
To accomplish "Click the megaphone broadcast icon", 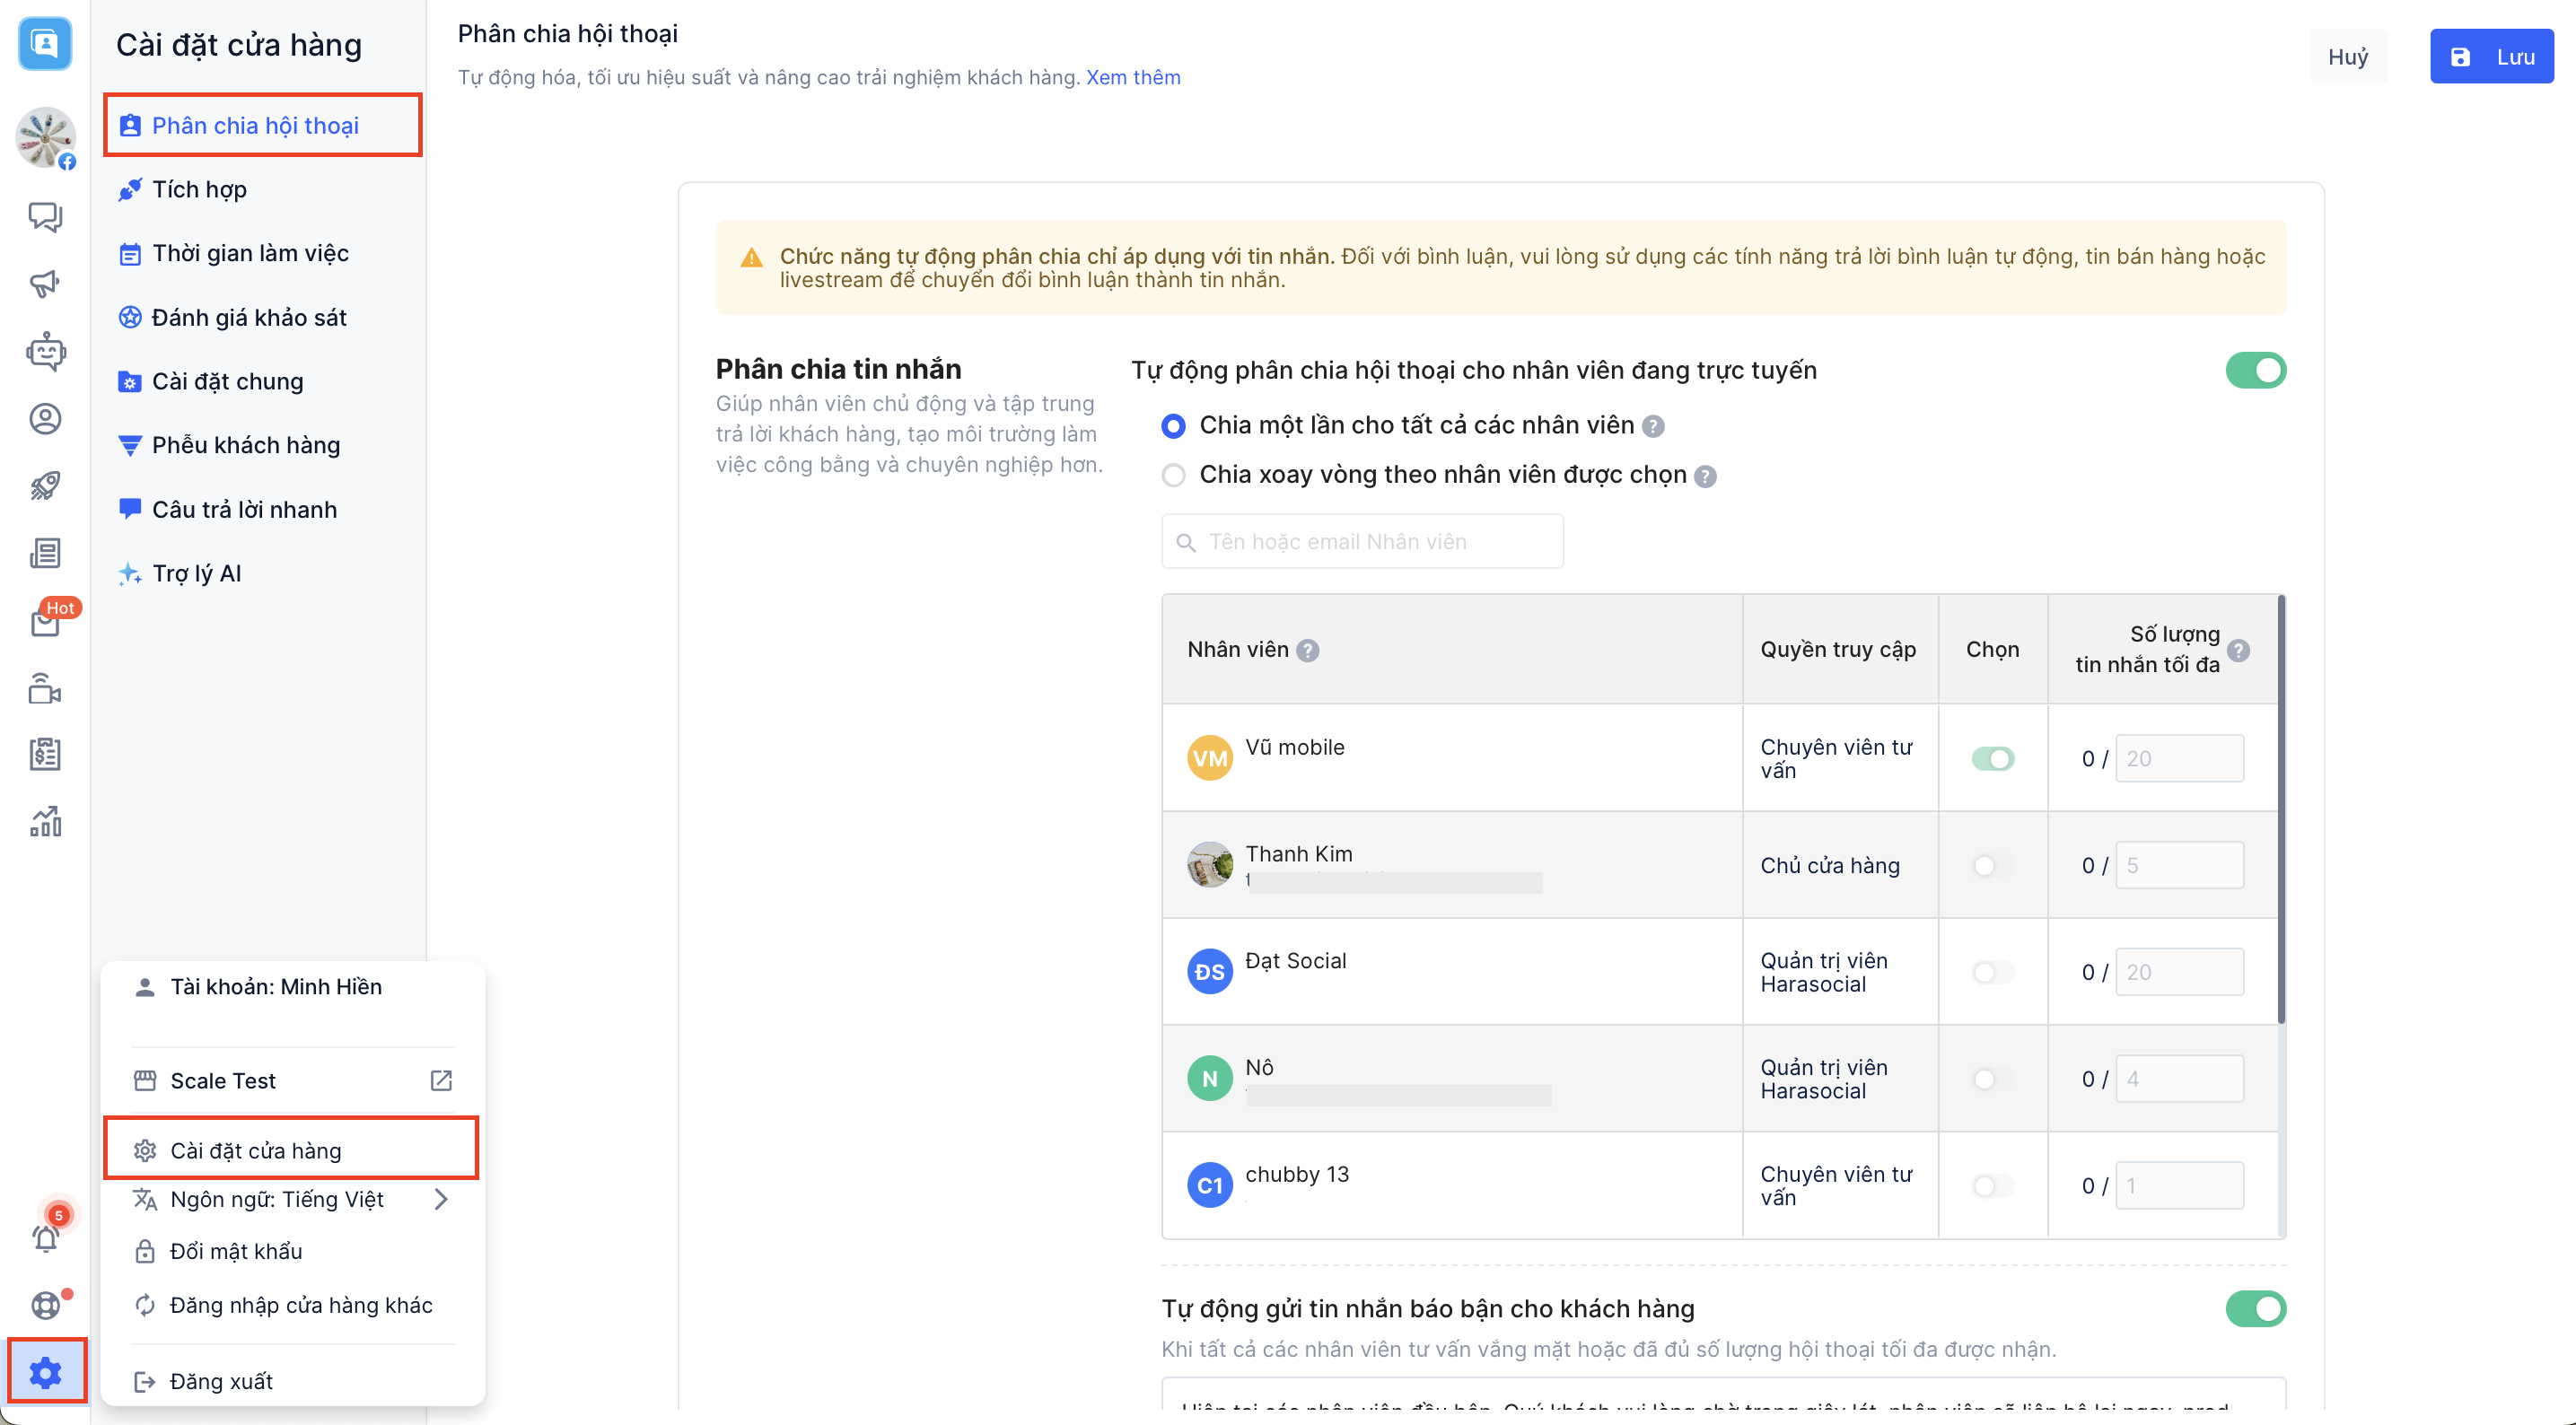I will (x=45, y=284).
